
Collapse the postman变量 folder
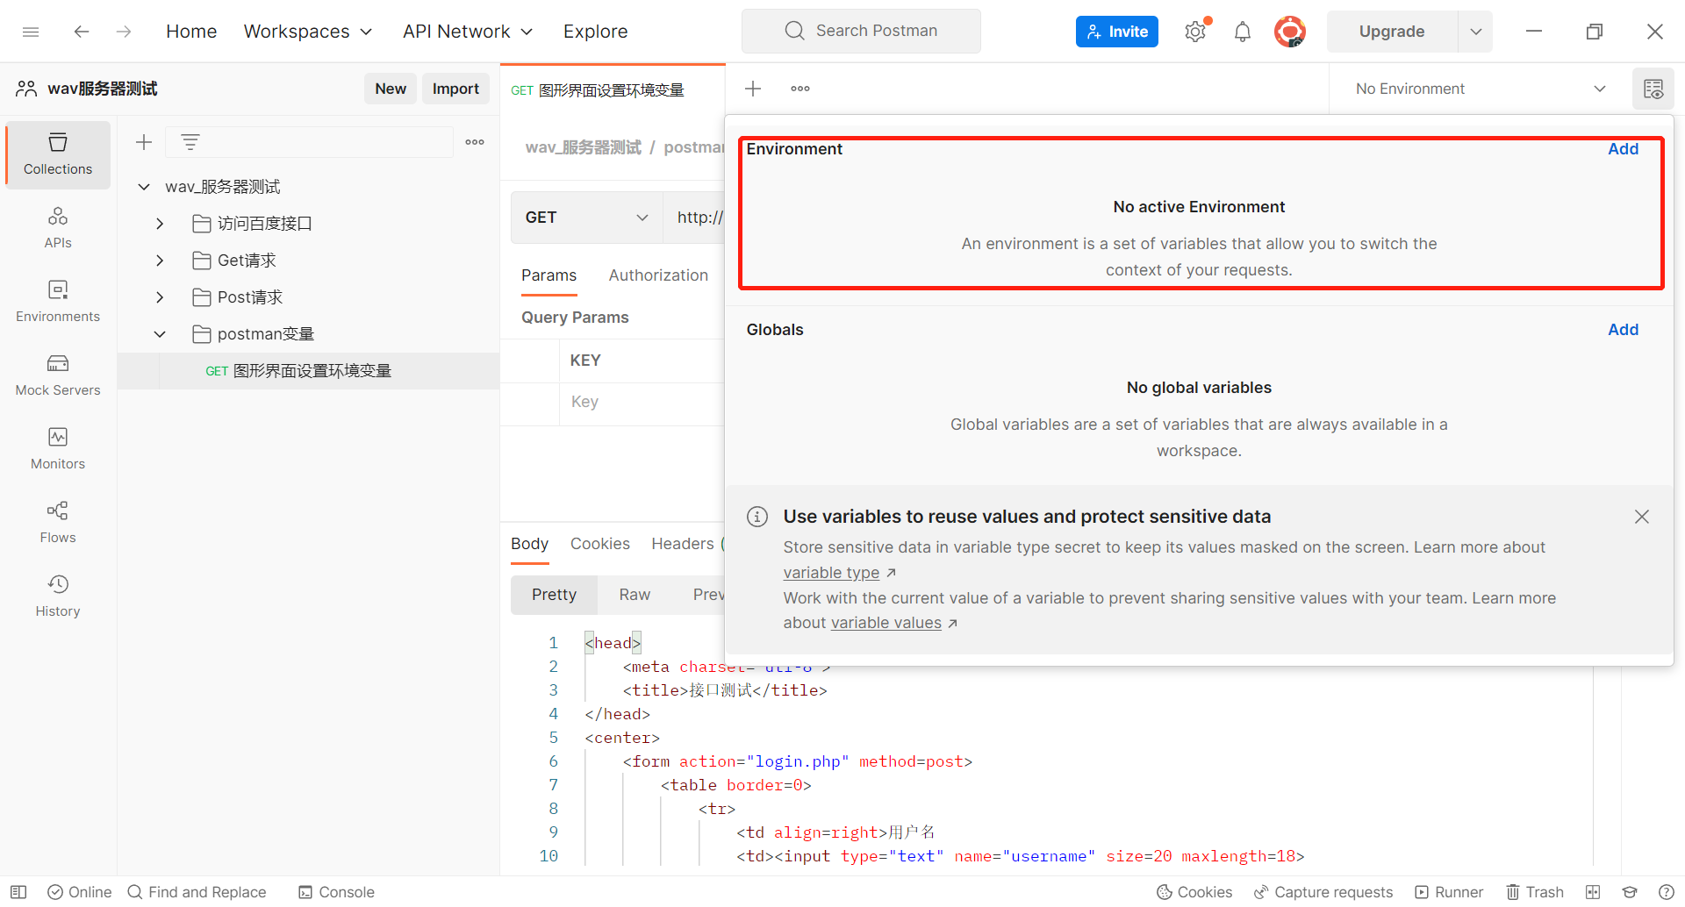tap(160, 334)
